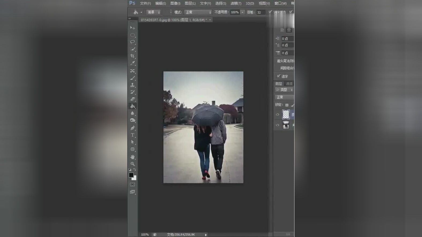The width and height of the screenshot is (422, 237).
Task: Select the 0154393P7-0.jpg document tab
Action: (174, 20)
